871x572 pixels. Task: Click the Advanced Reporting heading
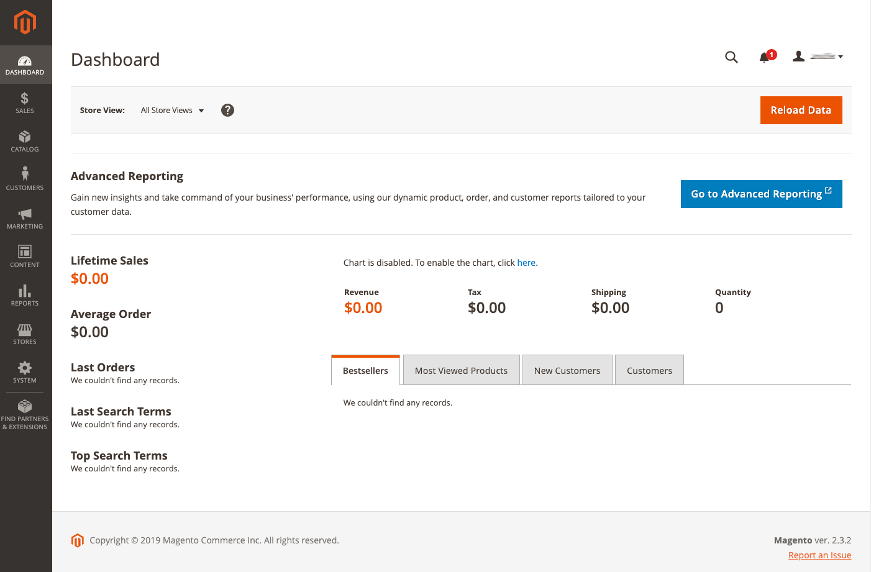(x=127, y=176)
